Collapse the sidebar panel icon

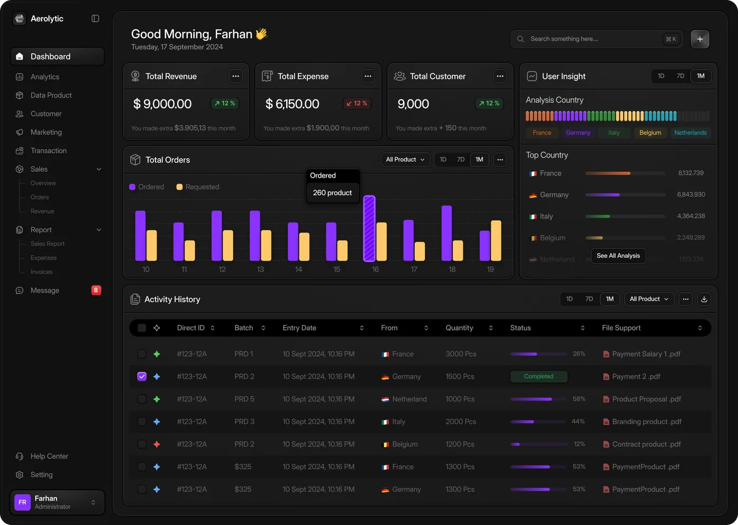click(x=95, y=18)
